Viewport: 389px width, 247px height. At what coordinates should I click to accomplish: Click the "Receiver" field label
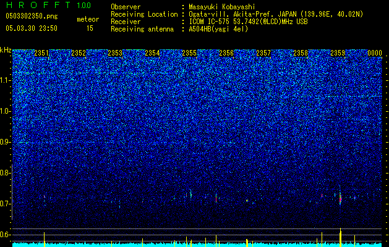(126, 22)
